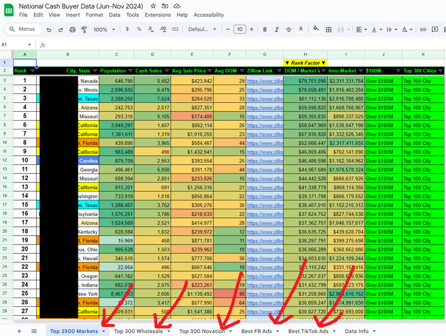Select the Paint format tool
This screenshot has width=446, height=336.
pyautogui.click(x=84, y=30)
